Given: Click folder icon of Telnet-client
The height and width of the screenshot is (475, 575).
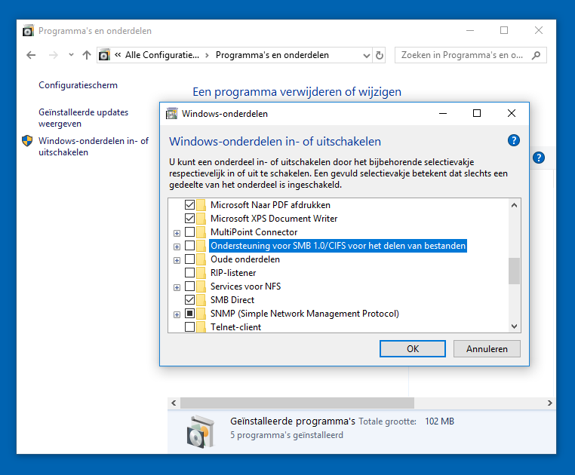Looking at the screenshot, I should pos(201,327).
